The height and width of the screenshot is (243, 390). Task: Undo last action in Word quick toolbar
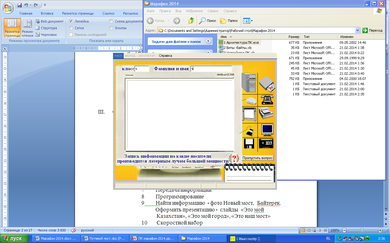pos(26,5)
